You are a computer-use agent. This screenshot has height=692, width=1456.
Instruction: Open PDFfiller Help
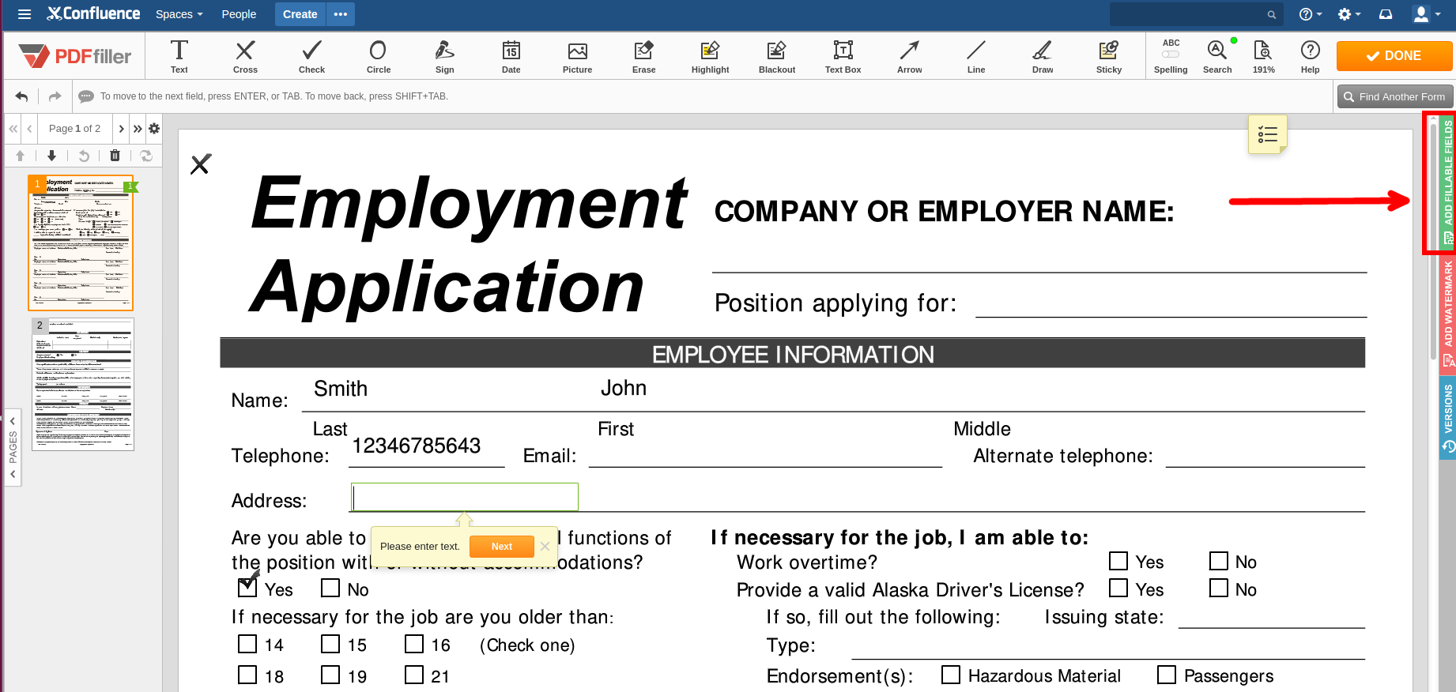pyautogui.click(x=1310, y=56)
